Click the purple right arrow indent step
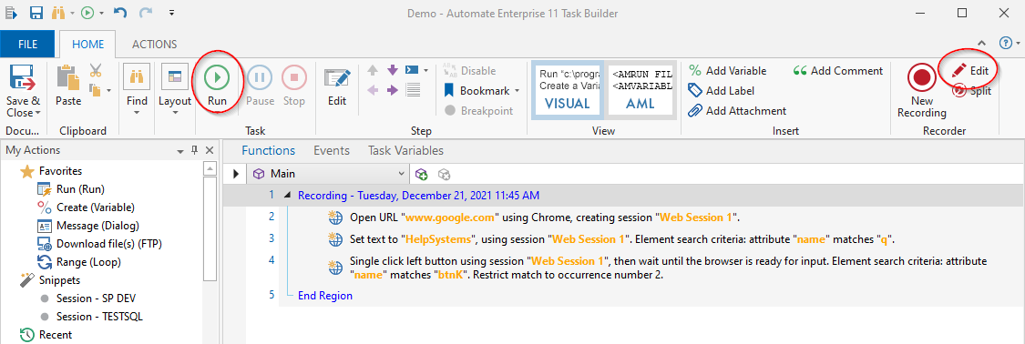1025x344 pixels. click(392, 90)
